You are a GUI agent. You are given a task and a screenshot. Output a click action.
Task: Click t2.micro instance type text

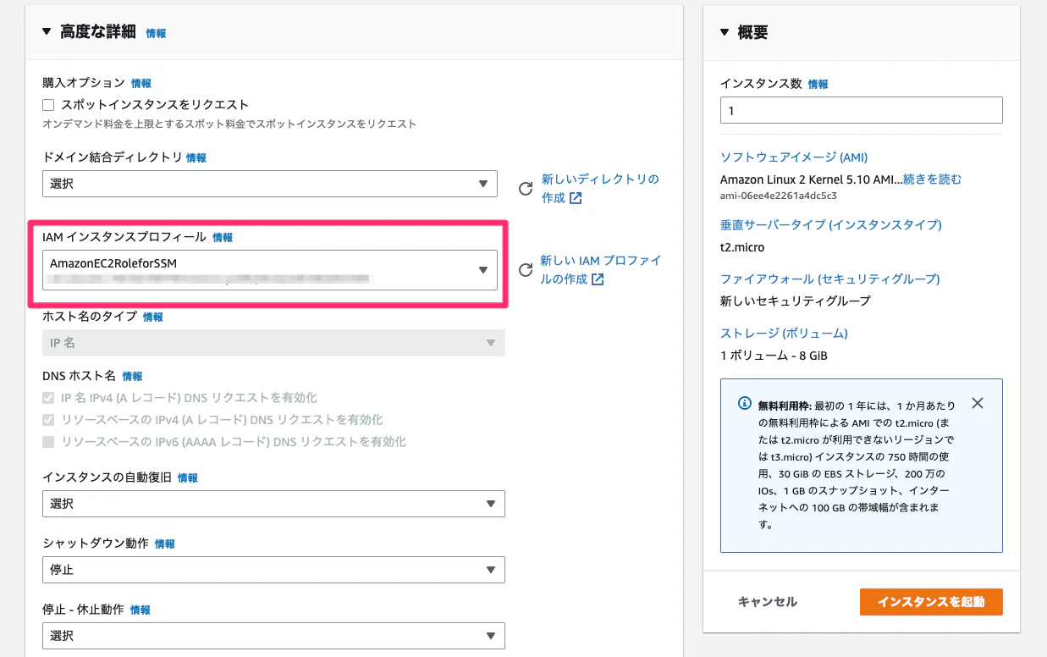[742, 248]
